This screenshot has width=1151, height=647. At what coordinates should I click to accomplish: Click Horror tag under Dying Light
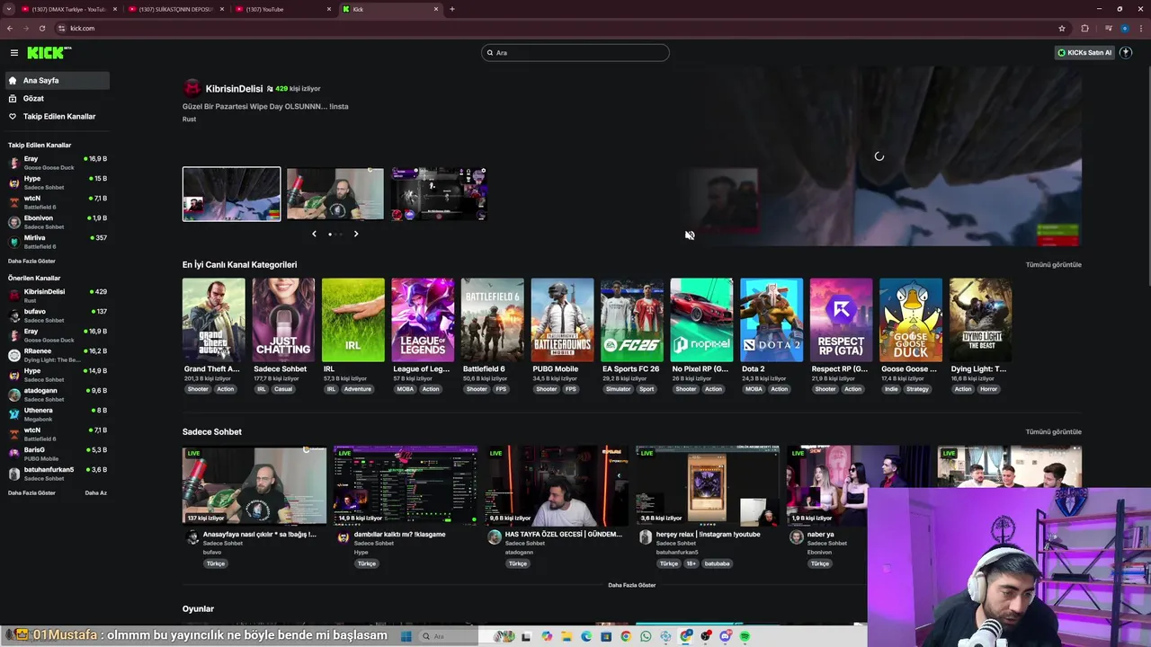click(988, 389)
